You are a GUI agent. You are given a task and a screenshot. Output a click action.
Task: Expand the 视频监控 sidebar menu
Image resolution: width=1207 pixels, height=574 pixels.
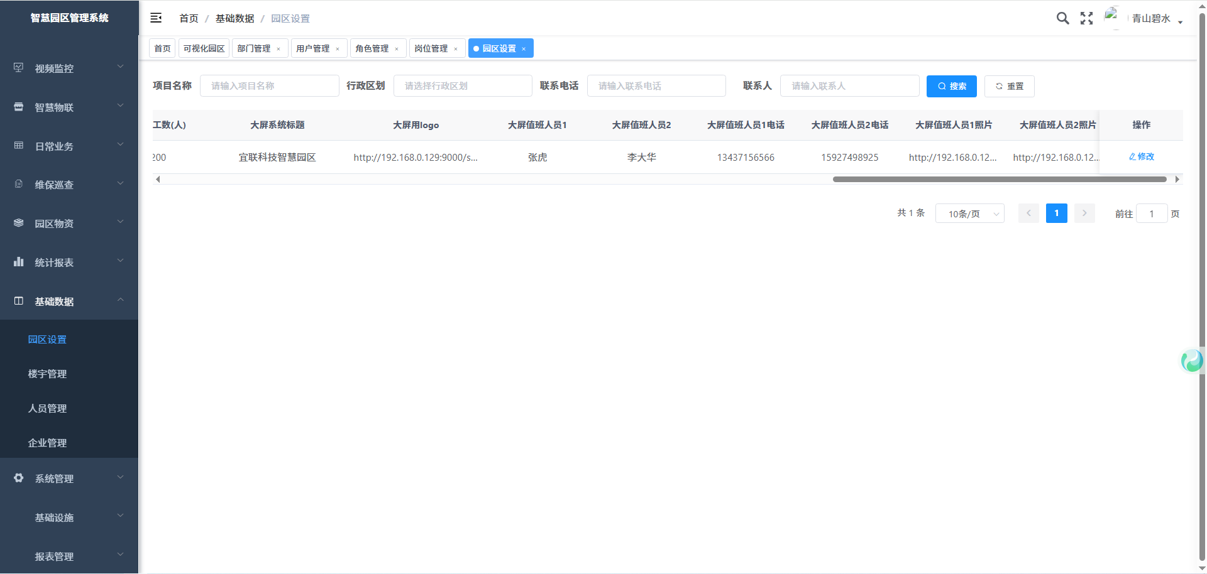[x=69, y=68]
